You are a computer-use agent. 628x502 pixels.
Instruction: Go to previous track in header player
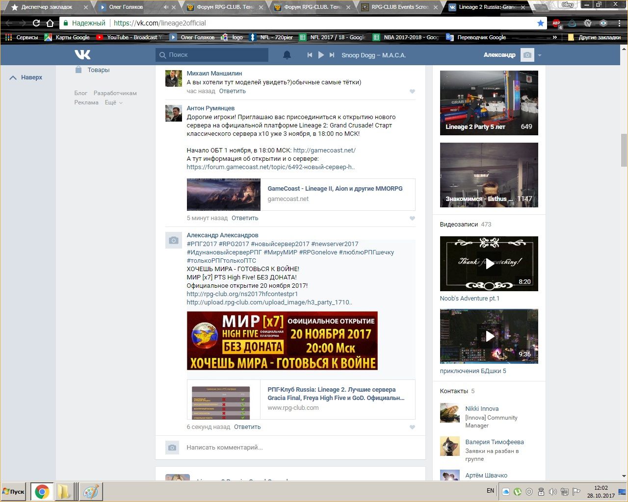point(310,55)
